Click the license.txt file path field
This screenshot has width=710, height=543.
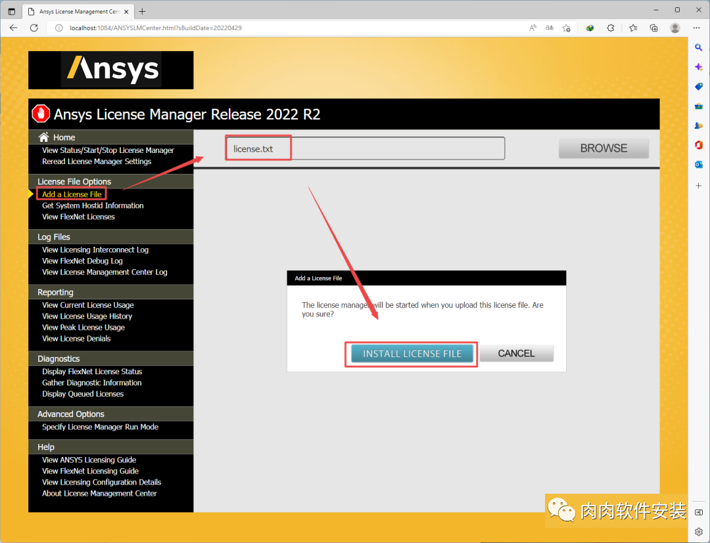[x=365, y=148]
